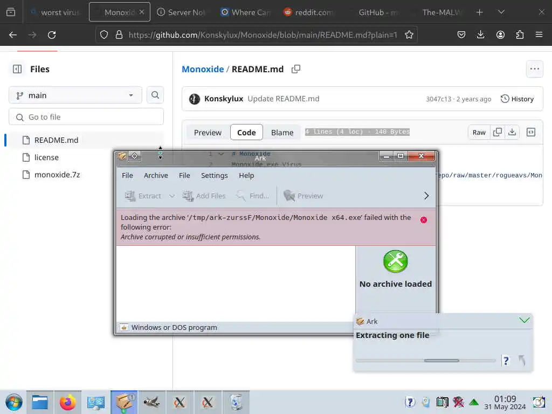
Task: Switch to the worst virus tab
Action: [x=56, y=12]
